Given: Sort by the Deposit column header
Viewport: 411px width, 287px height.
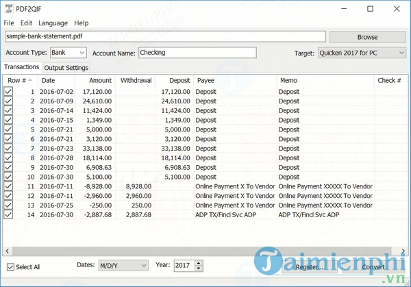Looking at the screenshot, I should (x=174, y=80).
